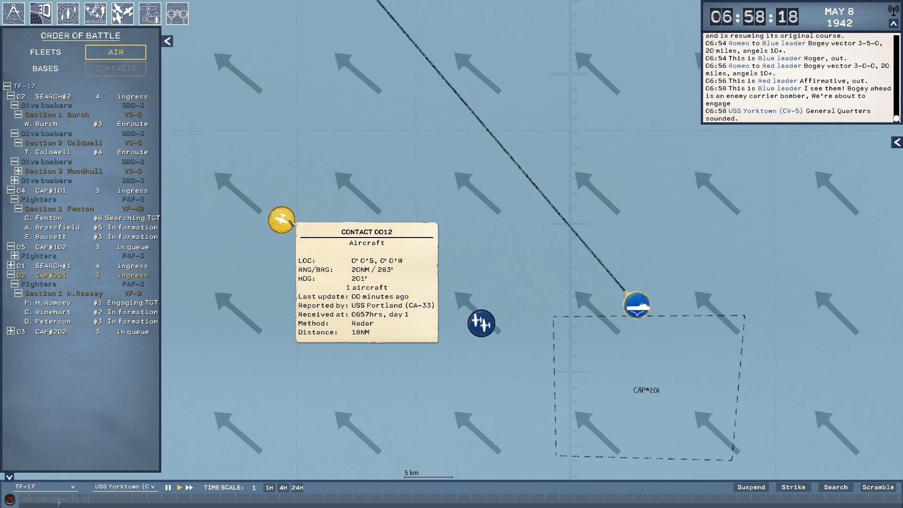Play at normal speed

[x=179, y=488]
